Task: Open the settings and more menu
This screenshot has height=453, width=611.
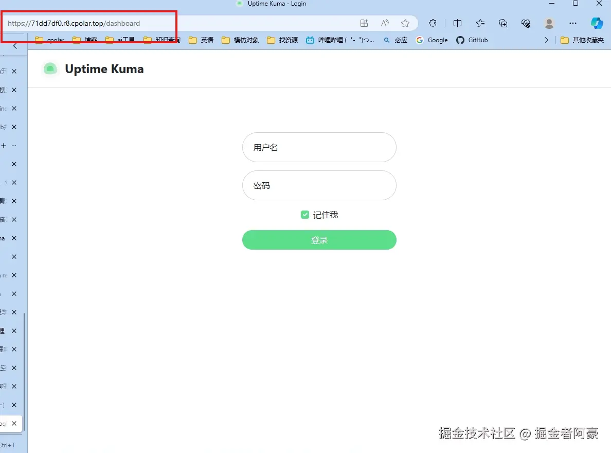Action: [573, 23]
